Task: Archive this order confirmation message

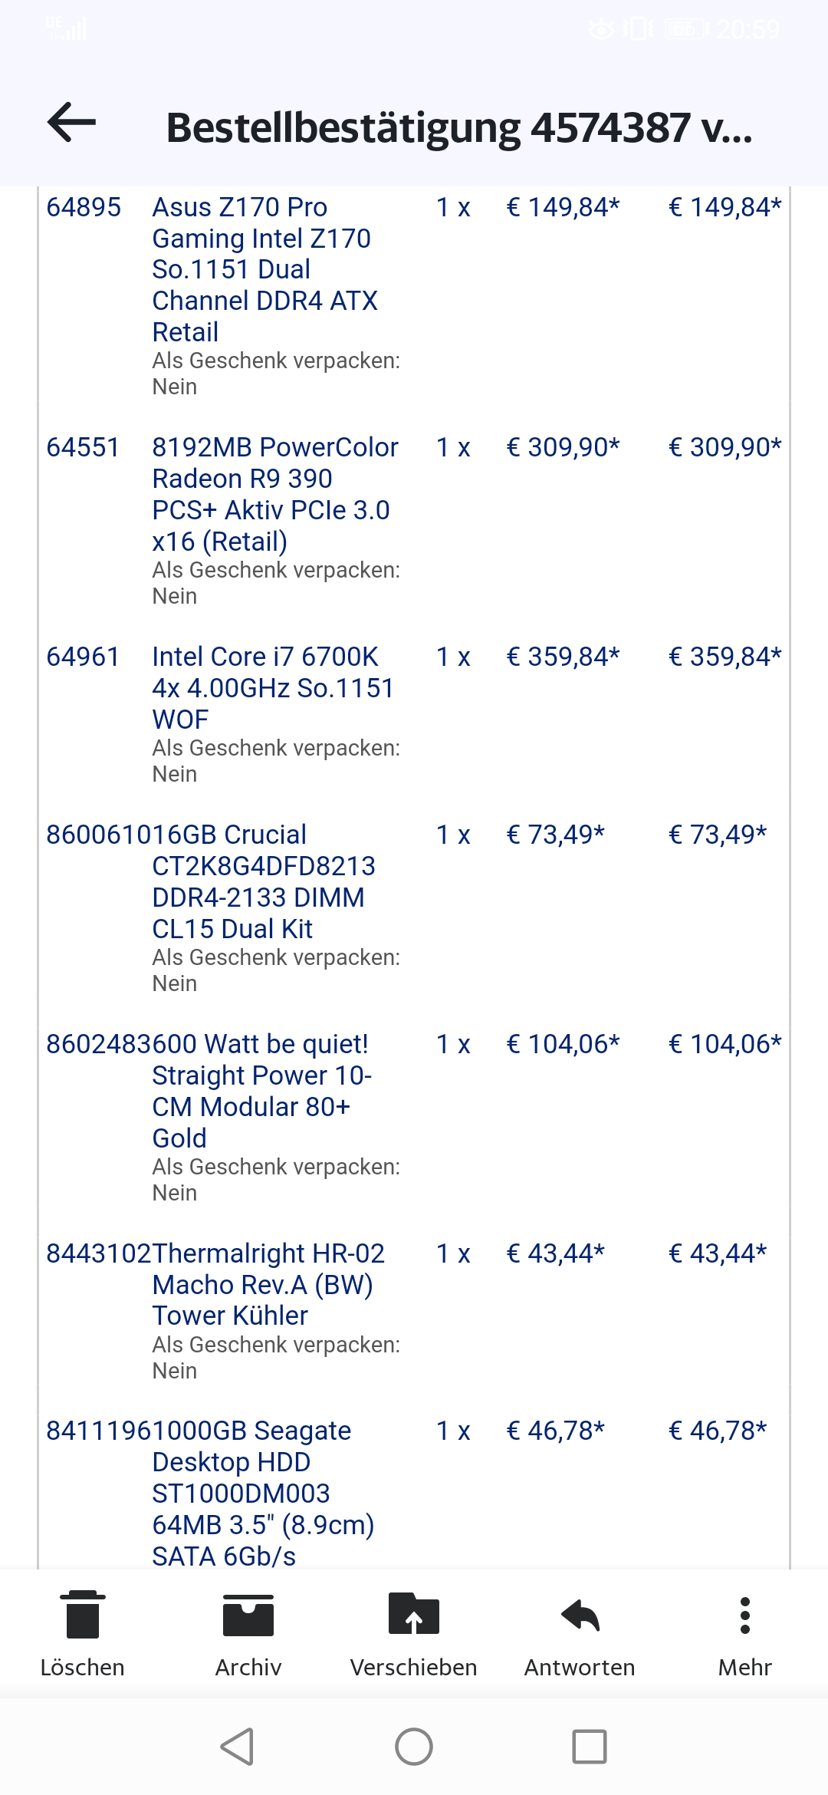Action: click(x=248, y=1615)
